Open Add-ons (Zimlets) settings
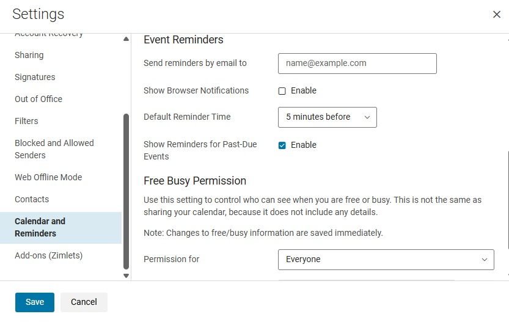This screenshot has height=322, width=509. [x=48, y=255]
